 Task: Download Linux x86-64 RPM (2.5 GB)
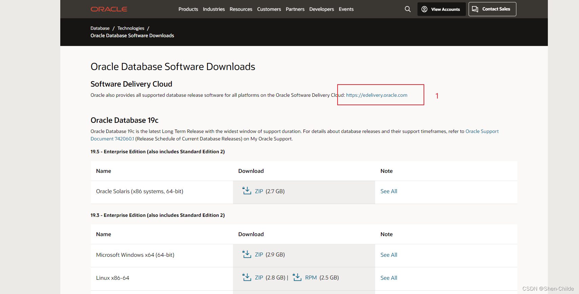tap(311, 277)
